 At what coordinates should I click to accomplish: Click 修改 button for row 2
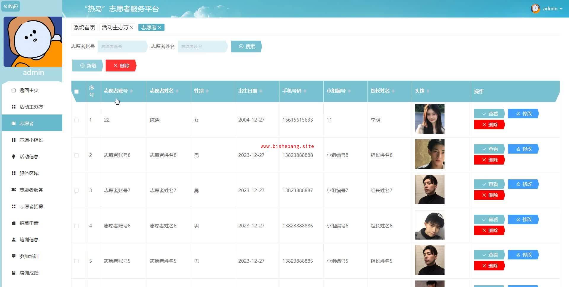click(x=523, y=149)
